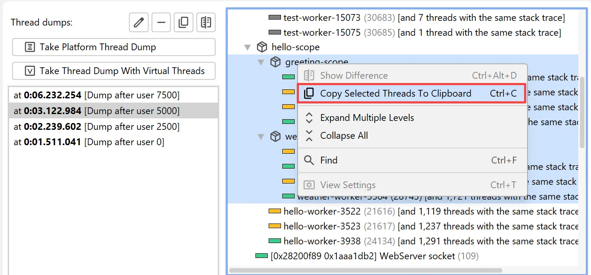The width and height of the screenshot is (591, 275).
Task: Click the minus icon to remove a dump
Action: click(x=161, y=23)
